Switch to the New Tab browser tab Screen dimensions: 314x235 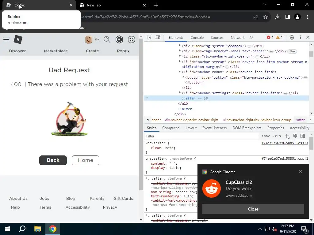click(112, 5)
